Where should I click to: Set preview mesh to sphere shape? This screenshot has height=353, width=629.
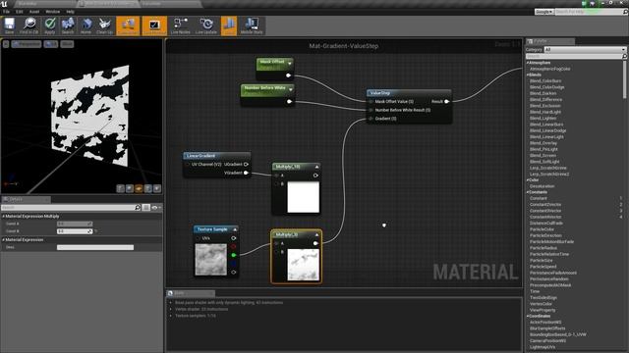(130, 188)
